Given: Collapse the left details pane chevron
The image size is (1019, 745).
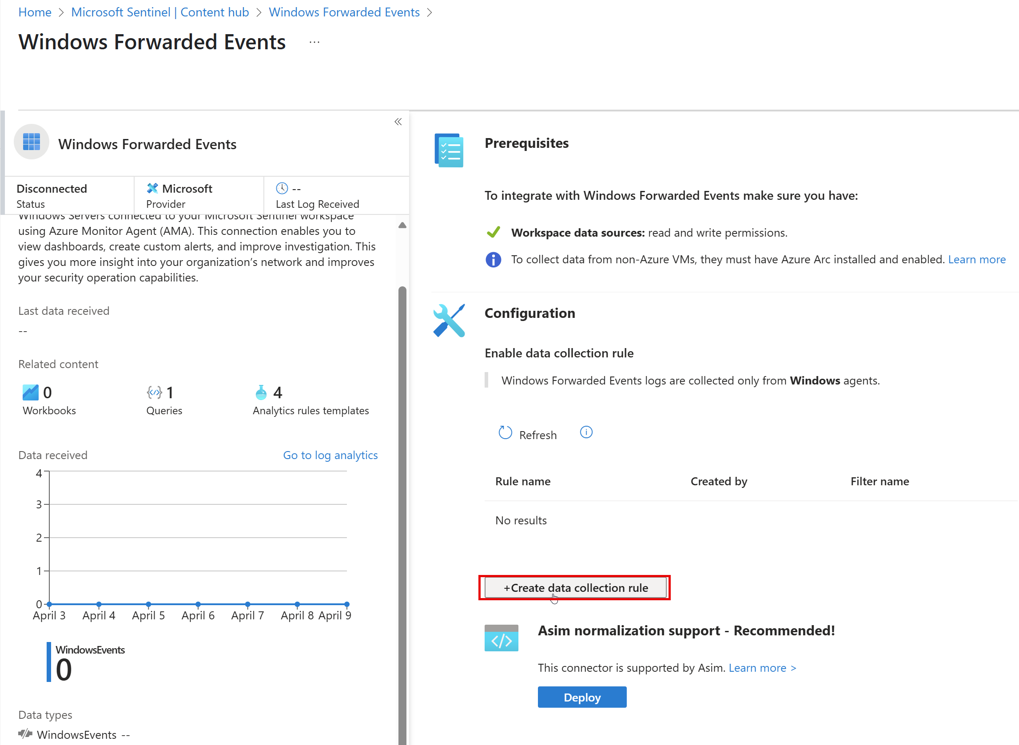Looking at the screenshot, I should pos(398,122).
